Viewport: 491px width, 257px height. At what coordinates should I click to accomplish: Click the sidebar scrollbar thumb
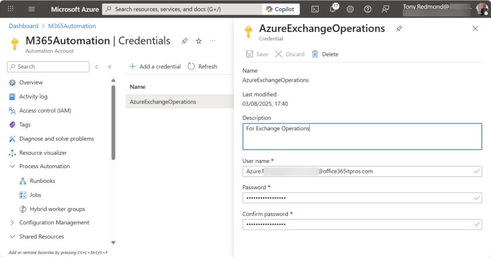(x=113, y=123)
